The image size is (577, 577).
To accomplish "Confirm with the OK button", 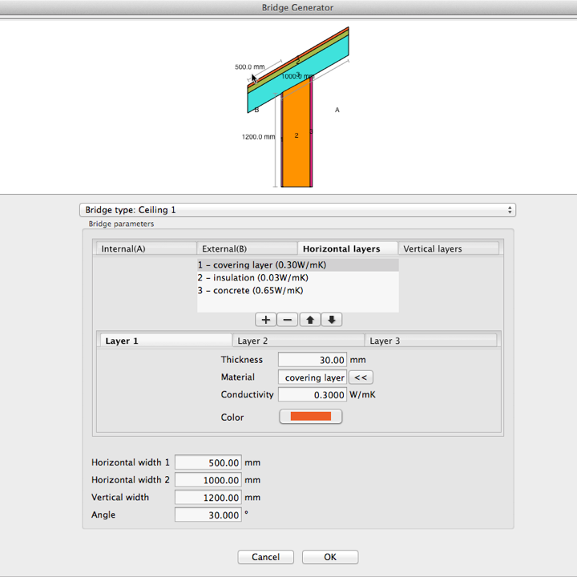I will pyautogui.click(x=330, y=557).
